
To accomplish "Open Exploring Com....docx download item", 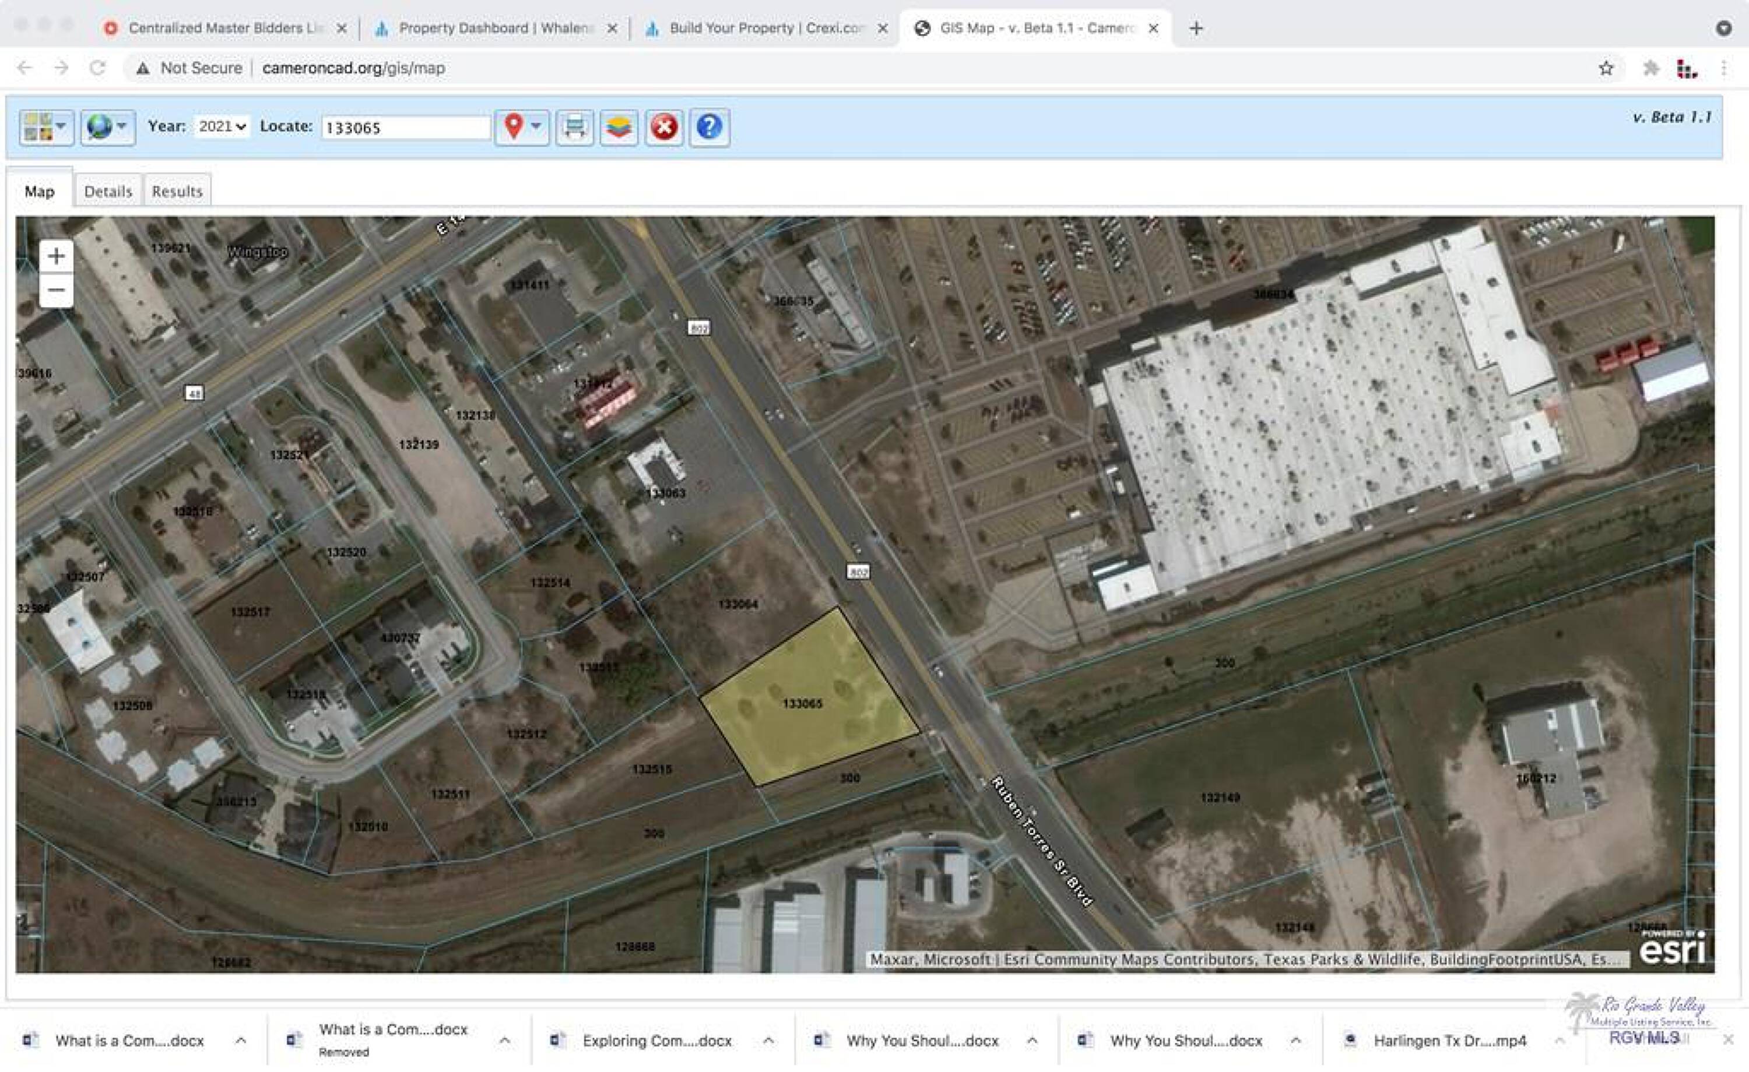I will 656,1040.
